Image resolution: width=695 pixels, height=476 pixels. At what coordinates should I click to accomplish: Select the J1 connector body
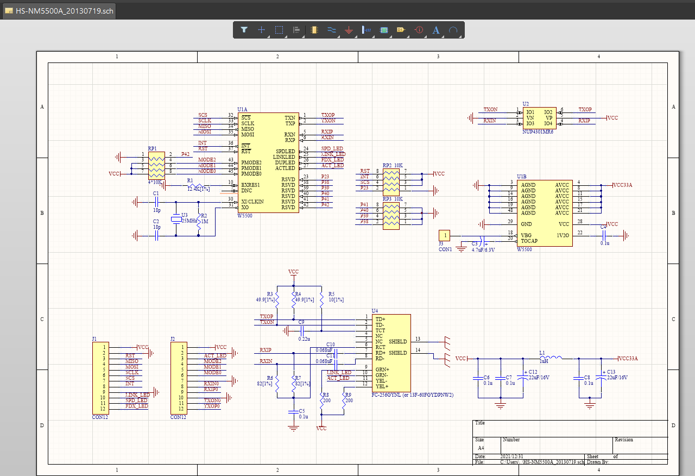101,378
